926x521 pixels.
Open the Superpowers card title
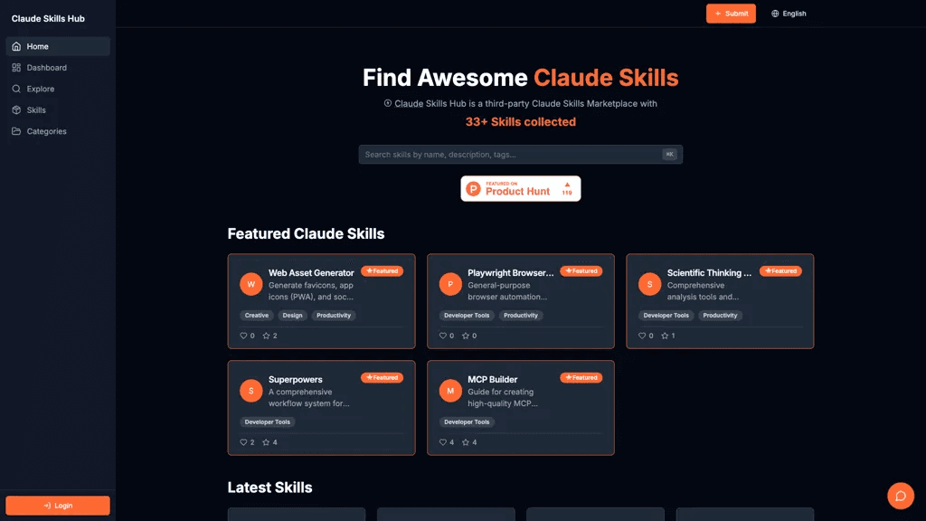point(296,380)
